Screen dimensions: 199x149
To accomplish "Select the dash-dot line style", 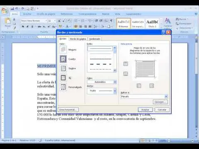I will 100,69.
